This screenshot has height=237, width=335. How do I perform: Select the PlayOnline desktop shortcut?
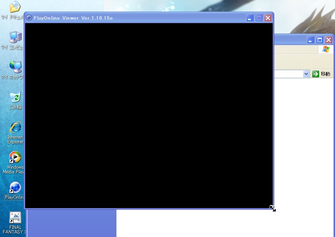tap(15, 188)
